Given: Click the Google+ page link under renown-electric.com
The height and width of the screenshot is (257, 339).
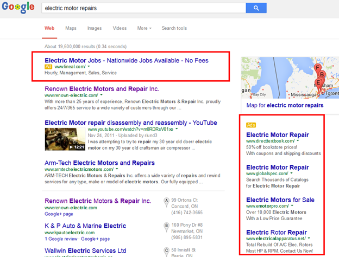Looking at the screenshot, I should coord(59,214).
